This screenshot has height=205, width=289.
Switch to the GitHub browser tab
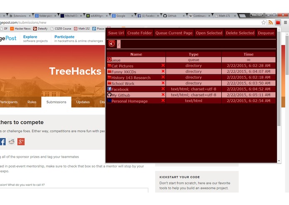click(x=174, y=16)
